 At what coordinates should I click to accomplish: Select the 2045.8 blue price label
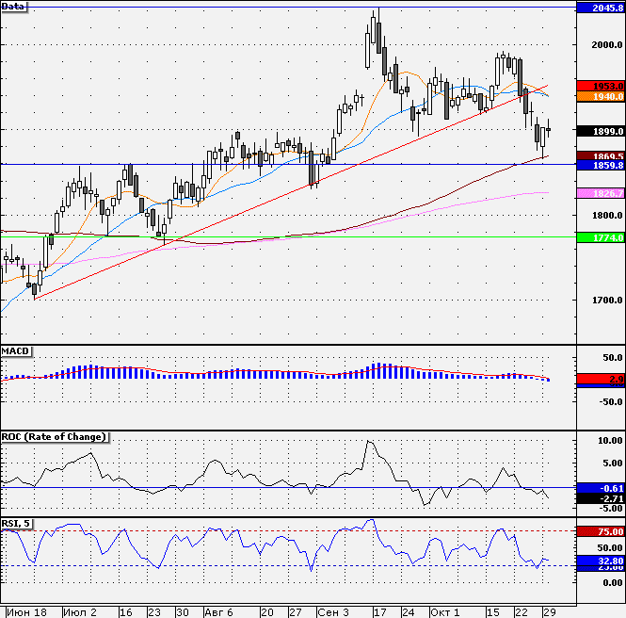click(601, 8)
